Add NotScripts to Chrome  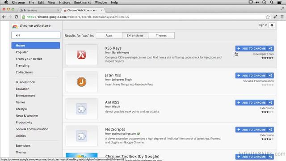click(x=251, y=129)
